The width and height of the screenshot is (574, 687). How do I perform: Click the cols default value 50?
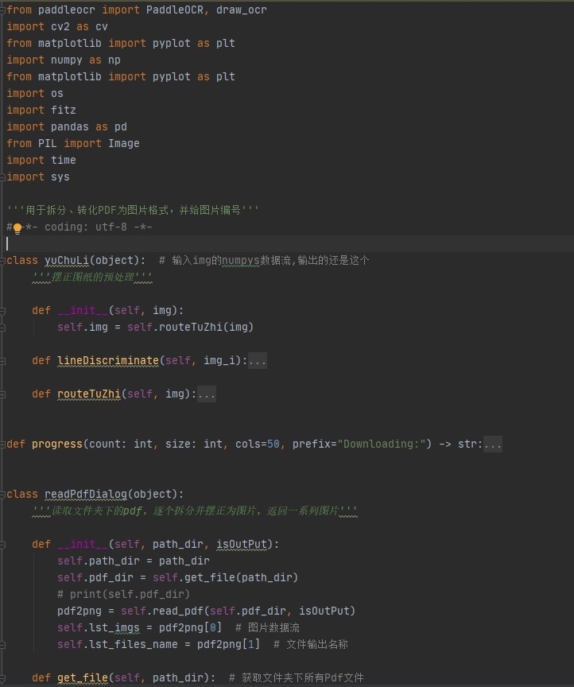point(273,444)
